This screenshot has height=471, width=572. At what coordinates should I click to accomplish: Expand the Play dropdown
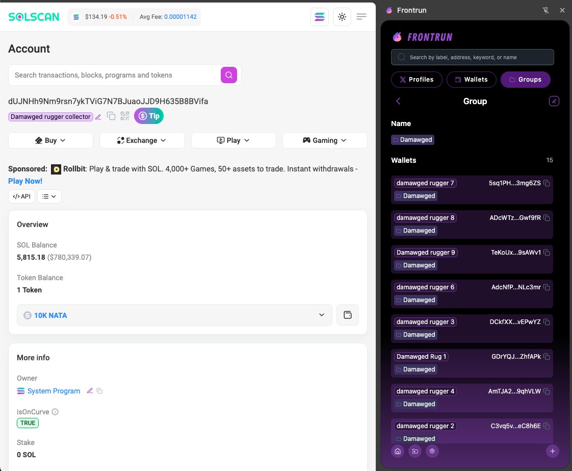point(233,140)
